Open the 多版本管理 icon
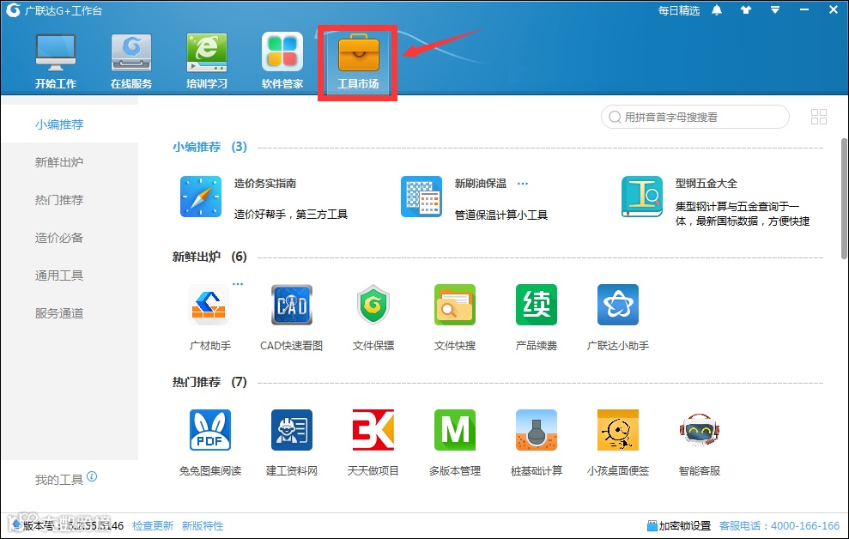Screen dimensions: 849x539 click(455, 430)
